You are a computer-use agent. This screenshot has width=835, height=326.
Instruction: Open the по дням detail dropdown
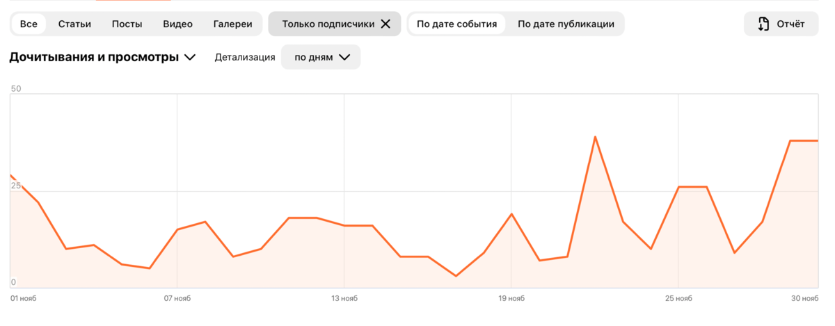tap(321, 57)
